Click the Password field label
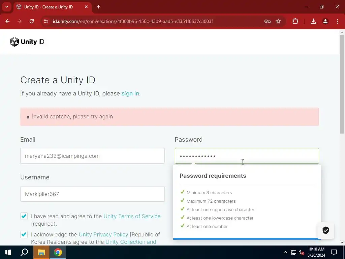Image resolution: width=345 pixels, height=259 pixels. (189, 140)
